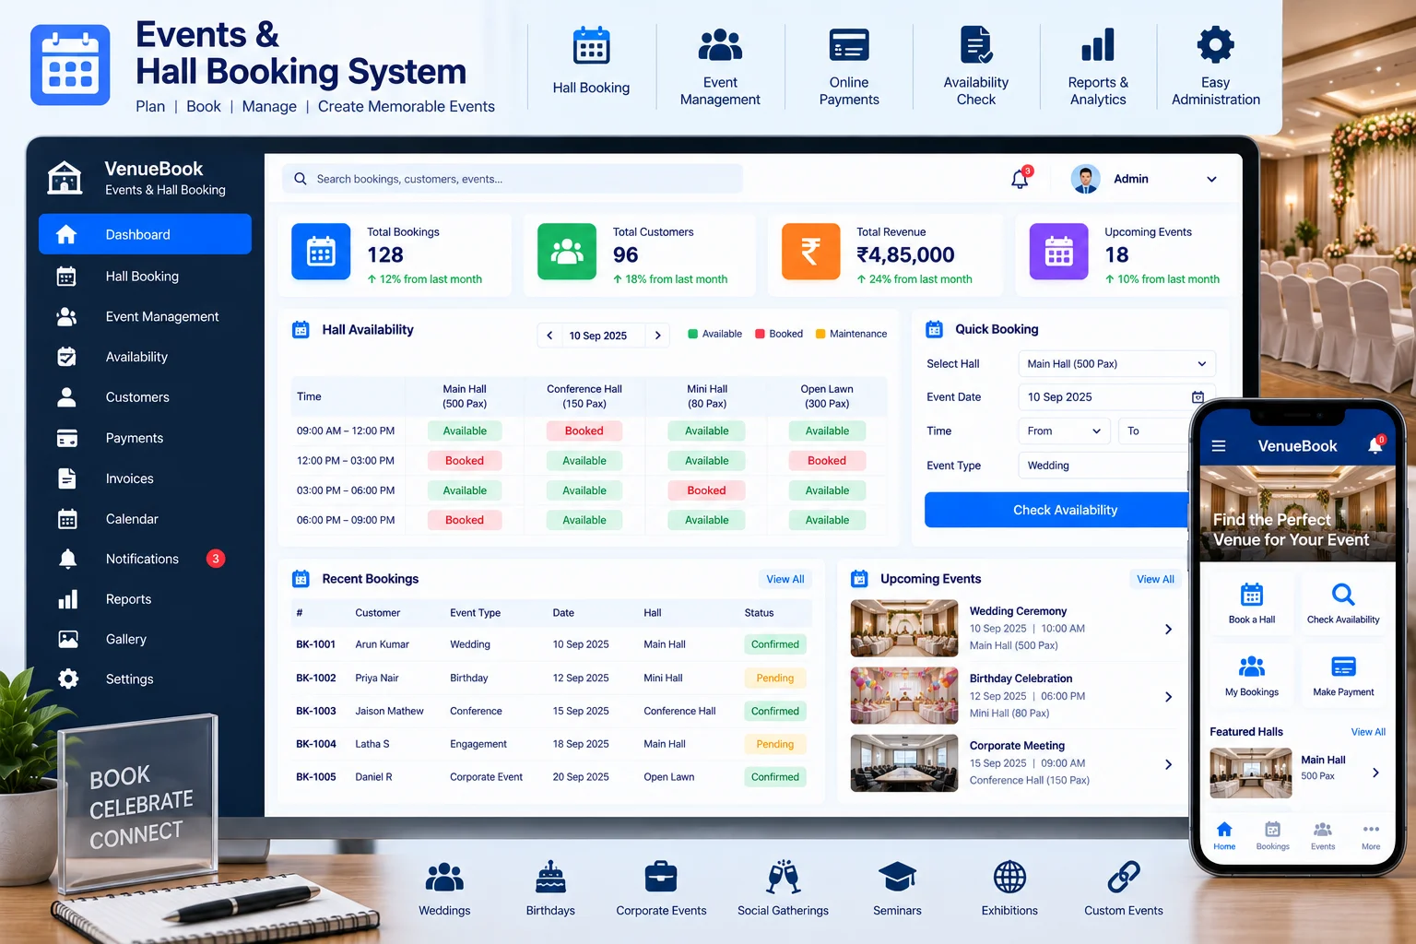1416x944 pixels.
Task: Tap the hamburger menu in the mobile app
Action: coord(1219,446)
